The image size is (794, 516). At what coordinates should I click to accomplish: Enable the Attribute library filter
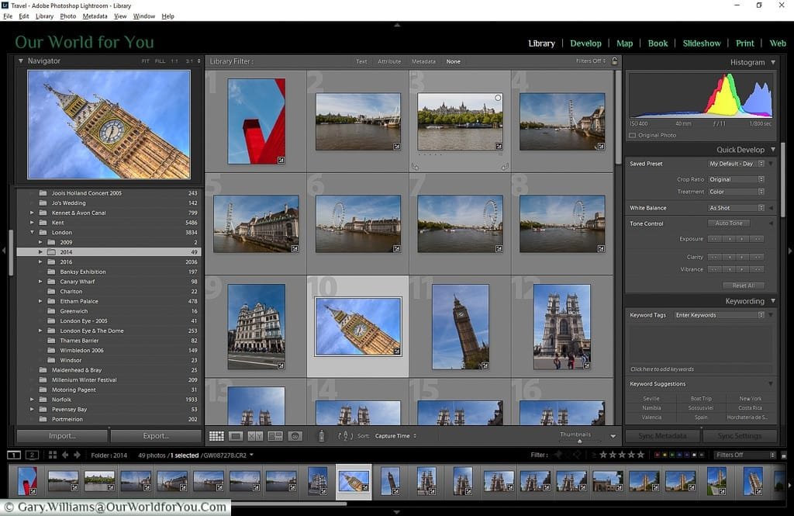point(389,61)
